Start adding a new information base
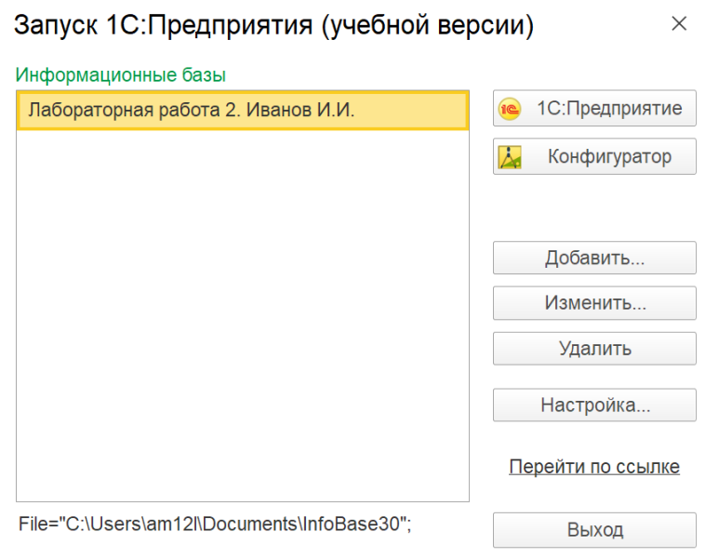Image resolution: width=705 pixels, height=558 pixels. 594,258
